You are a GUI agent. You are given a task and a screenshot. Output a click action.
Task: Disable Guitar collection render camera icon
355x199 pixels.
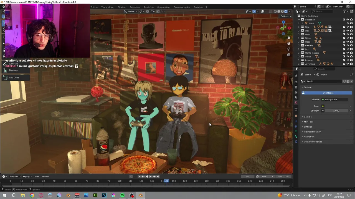351,56
